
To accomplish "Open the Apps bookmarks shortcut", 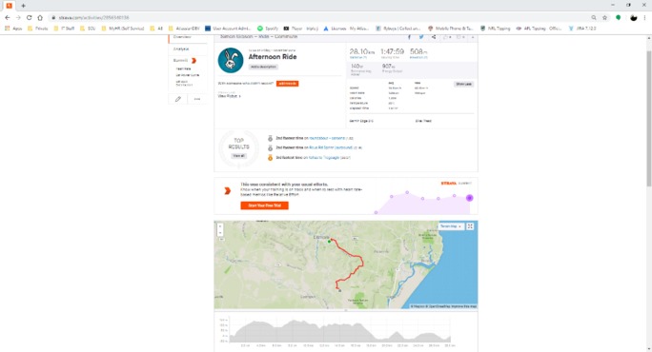I will [13, 29].
